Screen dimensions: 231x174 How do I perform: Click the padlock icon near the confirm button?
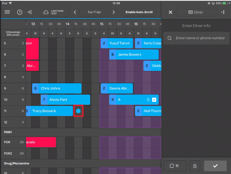(195, 166)
